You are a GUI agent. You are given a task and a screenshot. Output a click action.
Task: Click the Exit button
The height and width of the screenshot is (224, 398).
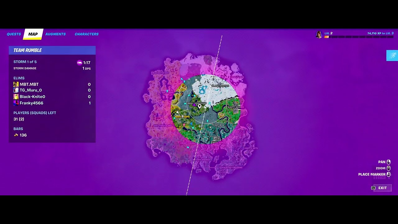click(x=382, y=188)
